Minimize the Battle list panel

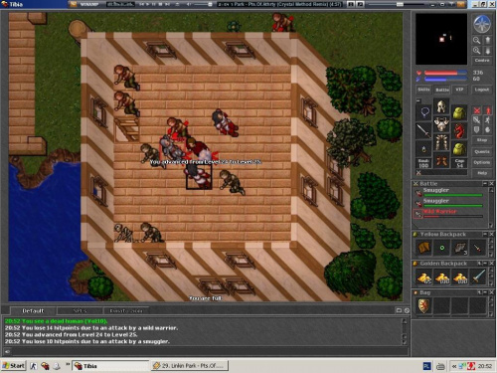click(485, 184)
